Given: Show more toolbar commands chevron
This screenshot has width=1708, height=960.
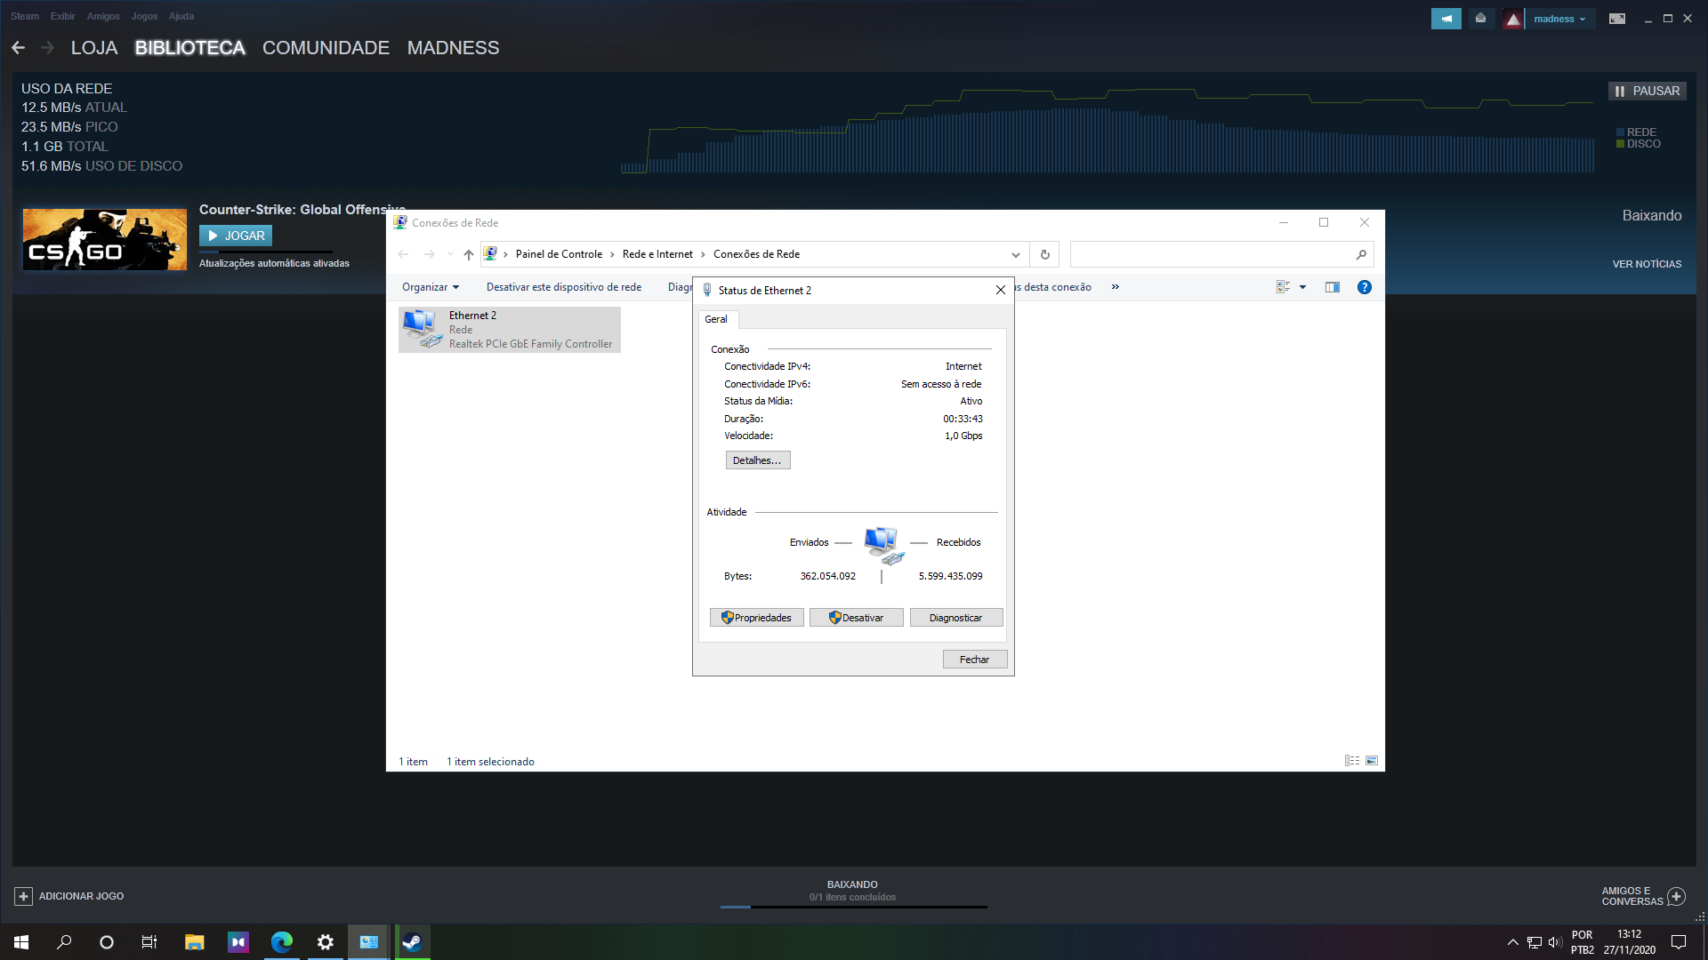Looking at the screenshot, I should pos(1115,287).
